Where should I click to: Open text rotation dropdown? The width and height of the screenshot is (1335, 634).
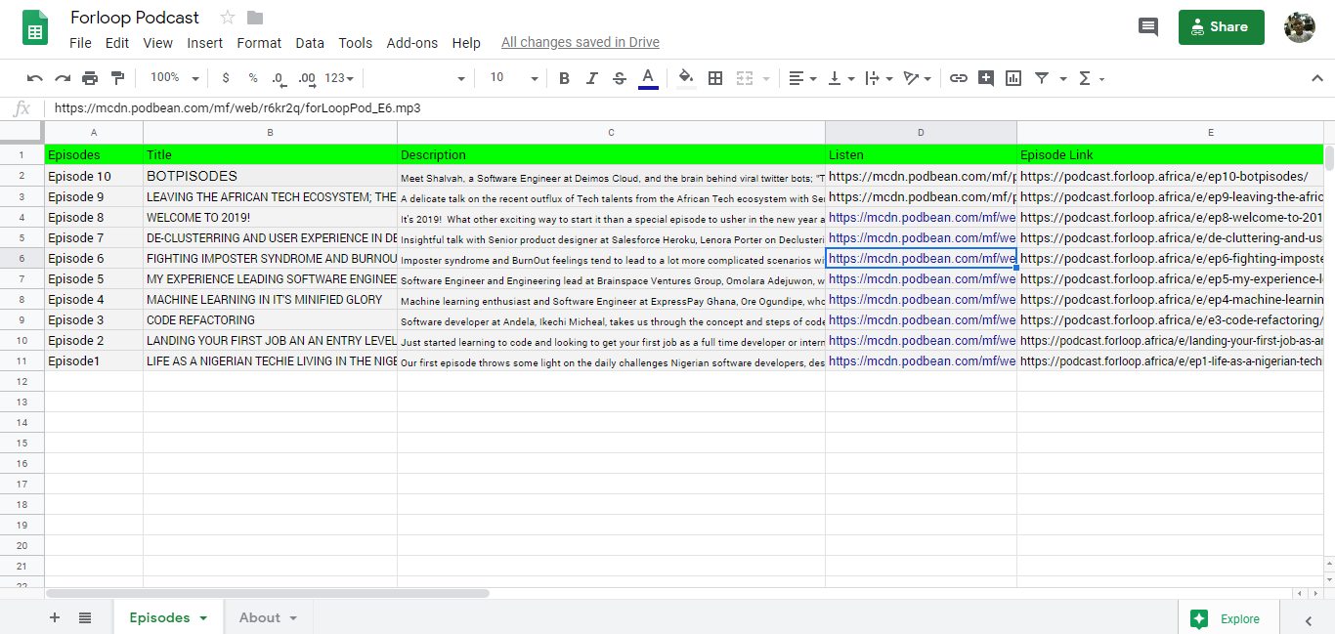pos(917,78)
